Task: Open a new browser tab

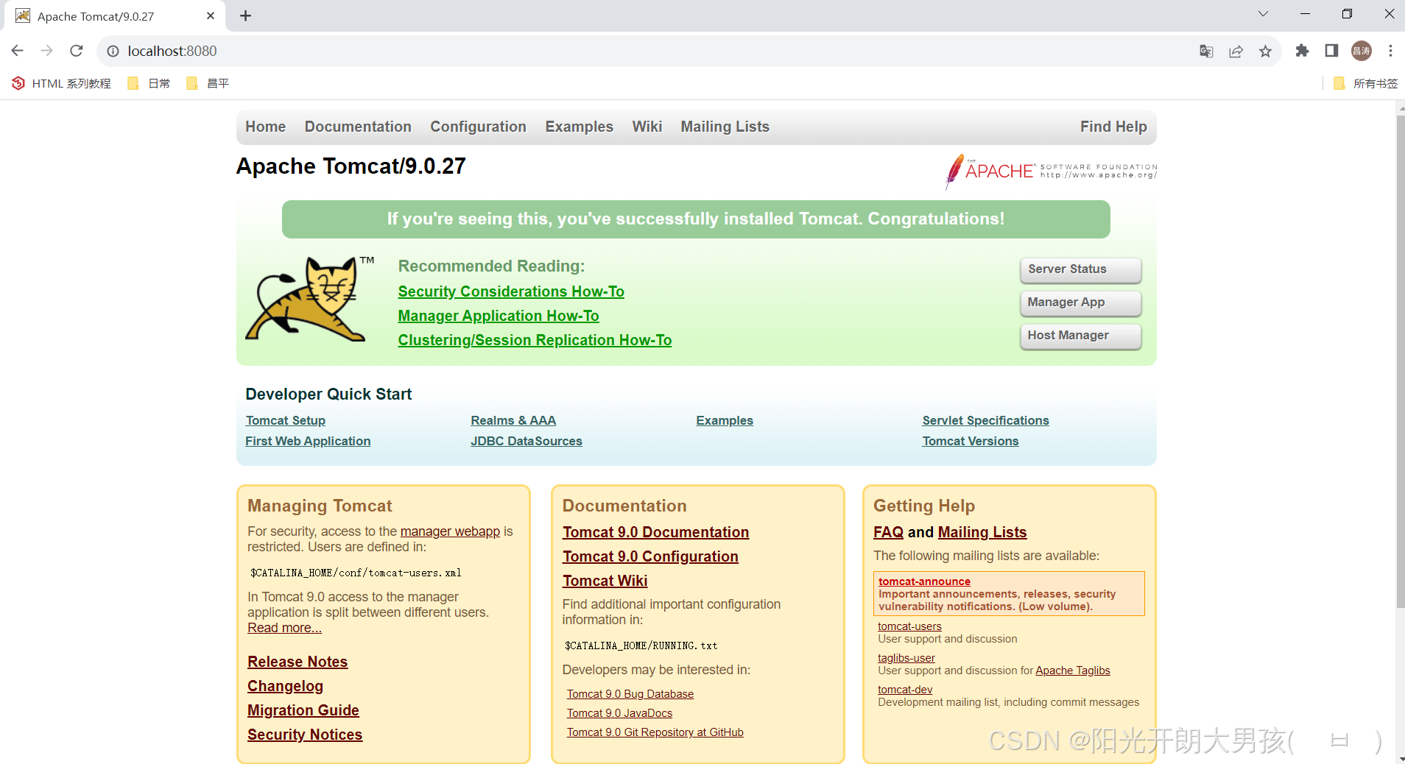Action: [245, 15]
